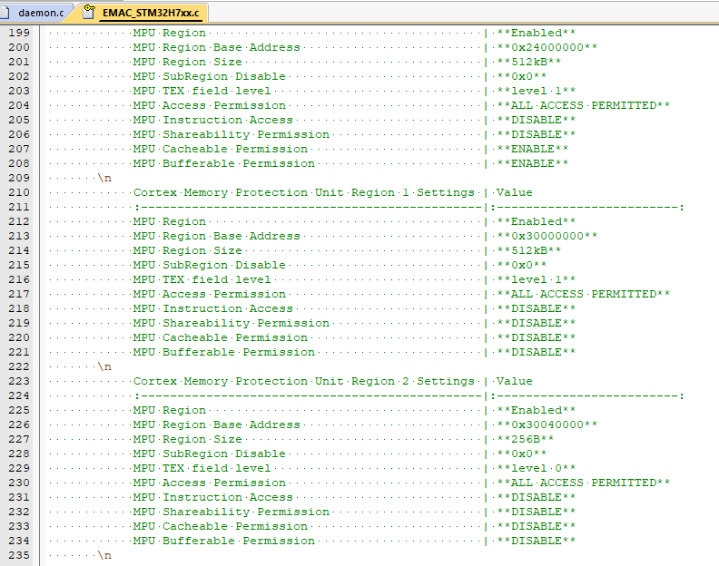Click **512kB** on line 214
This screenshot has width=719, height=566.
pos(528,250)
